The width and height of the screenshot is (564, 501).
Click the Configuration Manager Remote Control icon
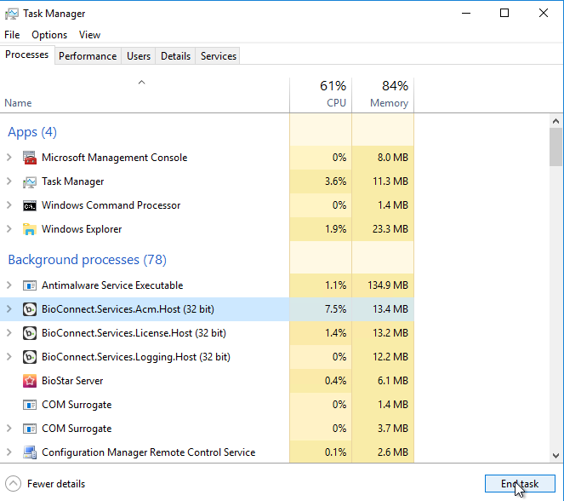click(x=30, y=452)
